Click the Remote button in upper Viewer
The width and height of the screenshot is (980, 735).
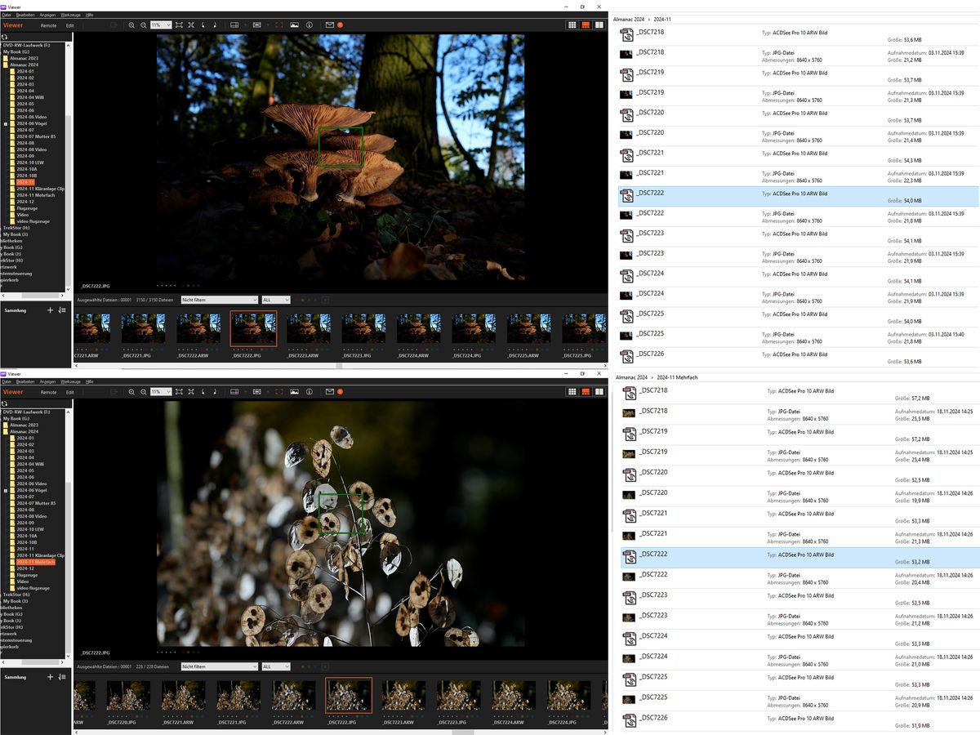pyautogui.click(x=49, y=25)
